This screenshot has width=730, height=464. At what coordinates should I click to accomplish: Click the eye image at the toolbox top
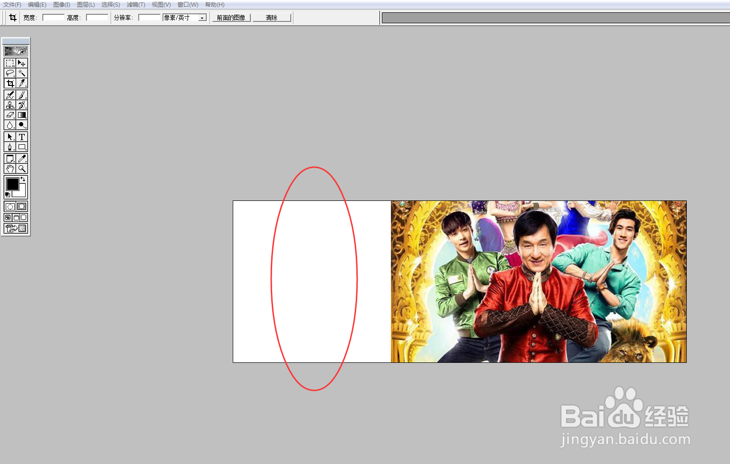[x=16, y=51]
